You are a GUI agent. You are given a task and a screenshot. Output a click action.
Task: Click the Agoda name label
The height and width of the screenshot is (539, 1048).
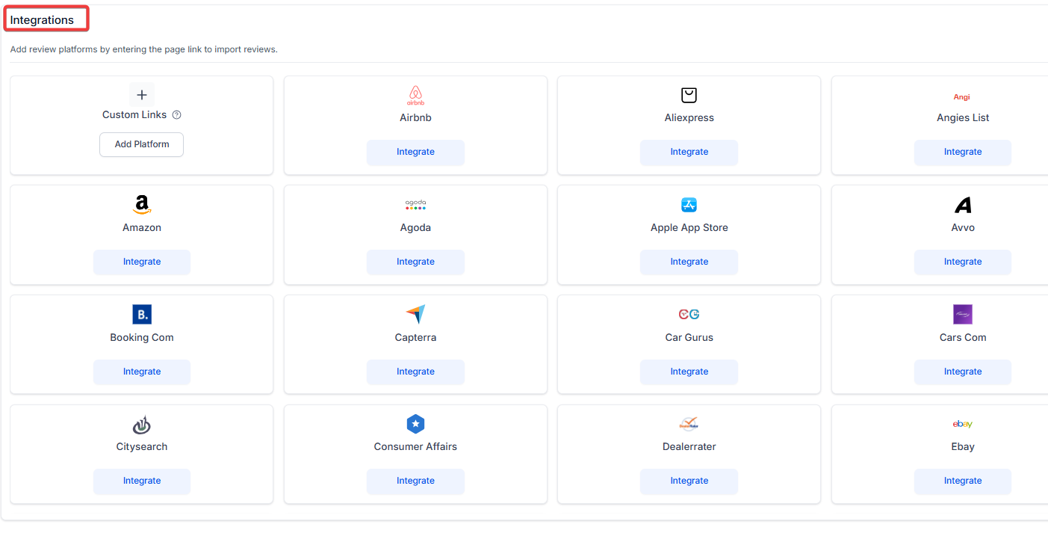click(415, 227)
